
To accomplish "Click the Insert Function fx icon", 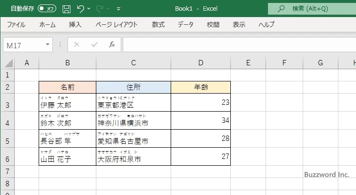I will [x=112, y=44].
